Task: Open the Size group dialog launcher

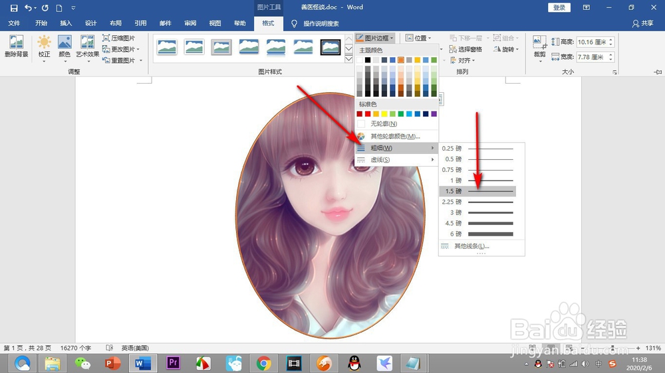Action: [x=614, y=72]
